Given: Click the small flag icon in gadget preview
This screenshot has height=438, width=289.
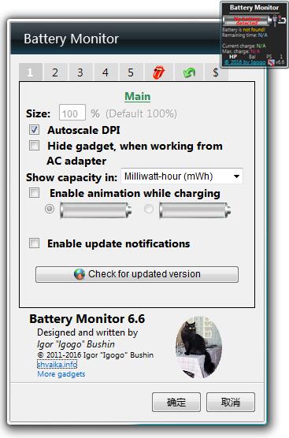Looking at the screenshot, I should (271, 62).
